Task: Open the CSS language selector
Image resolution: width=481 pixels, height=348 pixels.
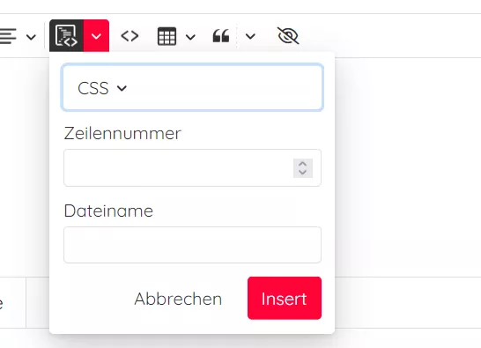Action: 192,87
